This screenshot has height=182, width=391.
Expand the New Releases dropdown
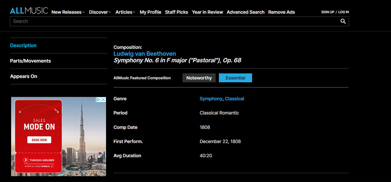tap(68, 12)
